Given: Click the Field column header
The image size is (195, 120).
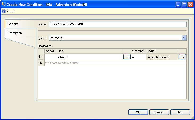Looking at the screenshot, I should click(x=90, y=51).
